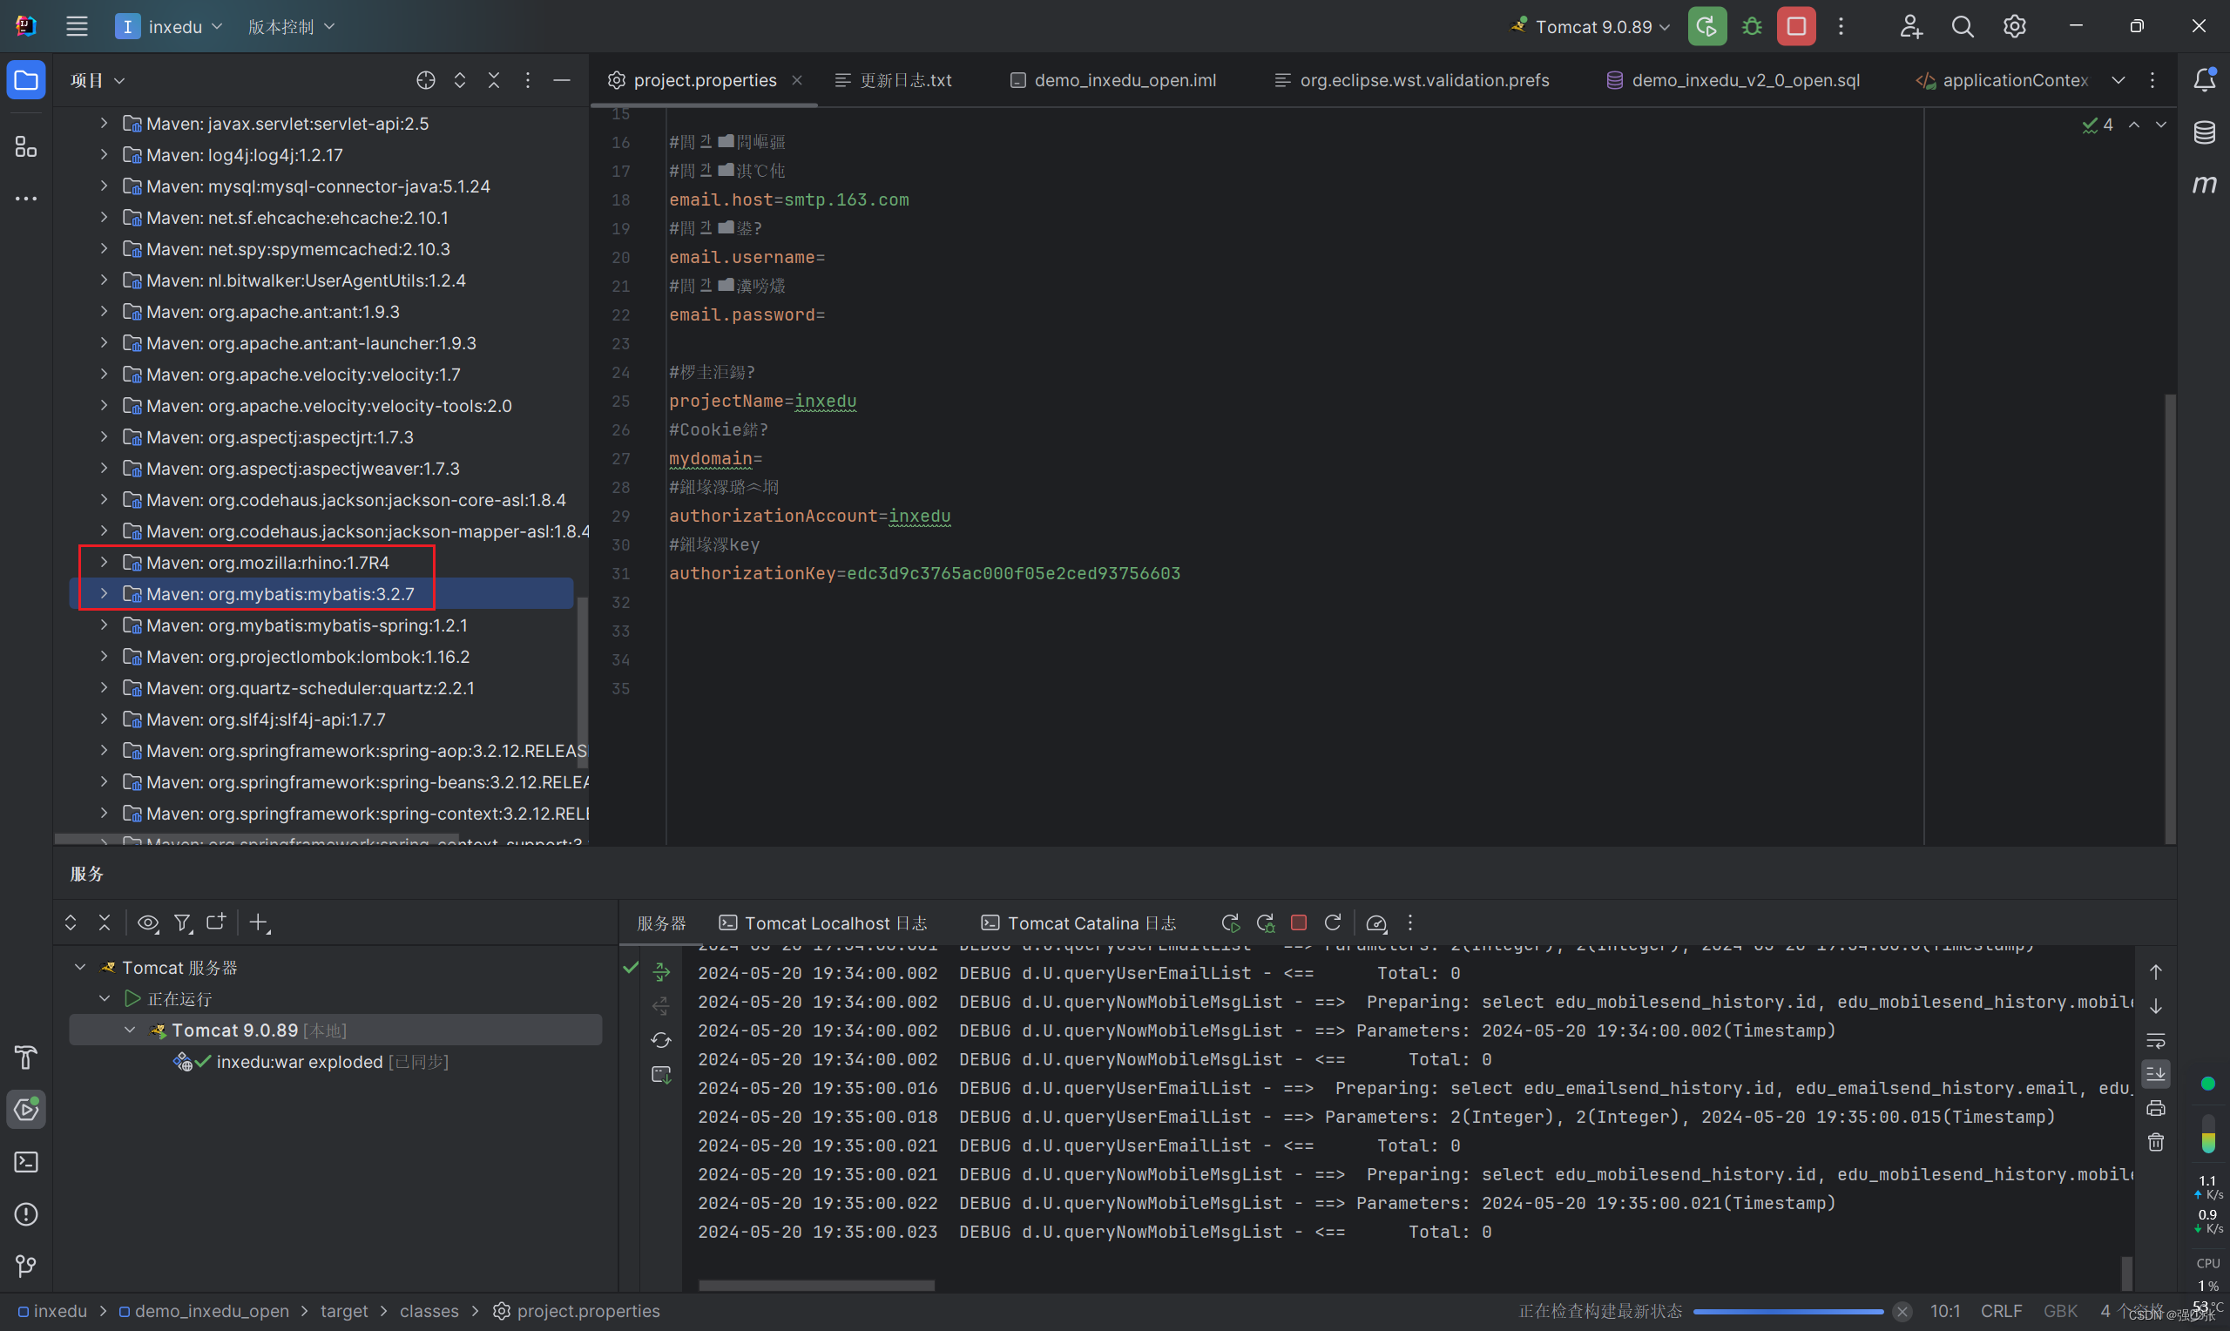The height and width of the screenshot is (1331, 2230).
Task: Close the project.properties tab
Action: [x=797, y=81]
